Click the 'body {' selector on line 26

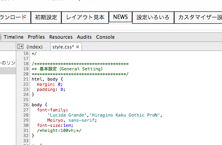40,105
